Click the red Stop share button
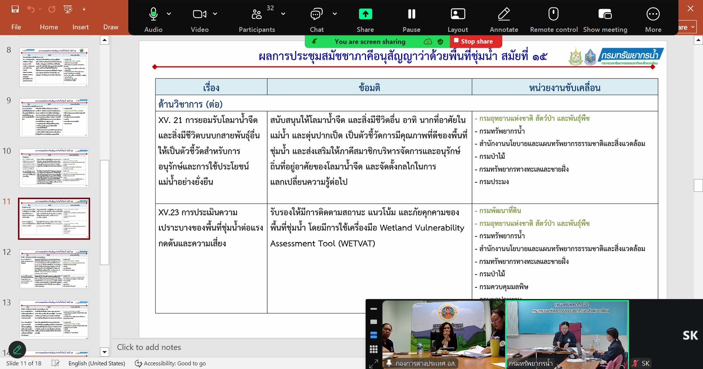 pyautogui.click(x=476, y=41)
